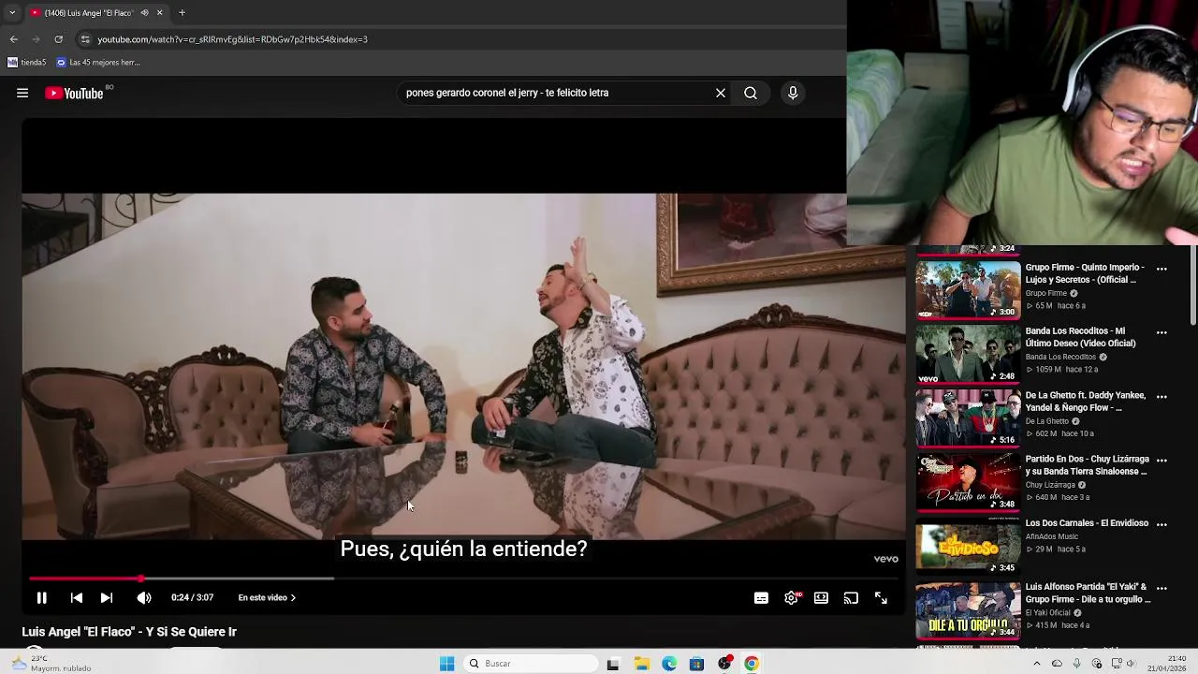Open Dile a tu orgullo thumbnail
1198x674 pixels.
[x=968, y=610]
